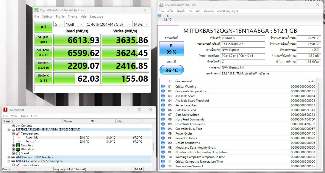Click the green Counters icon in HWMonitor
The width and height of the screenshot is (325, 173).
click(x=18, y=145)
